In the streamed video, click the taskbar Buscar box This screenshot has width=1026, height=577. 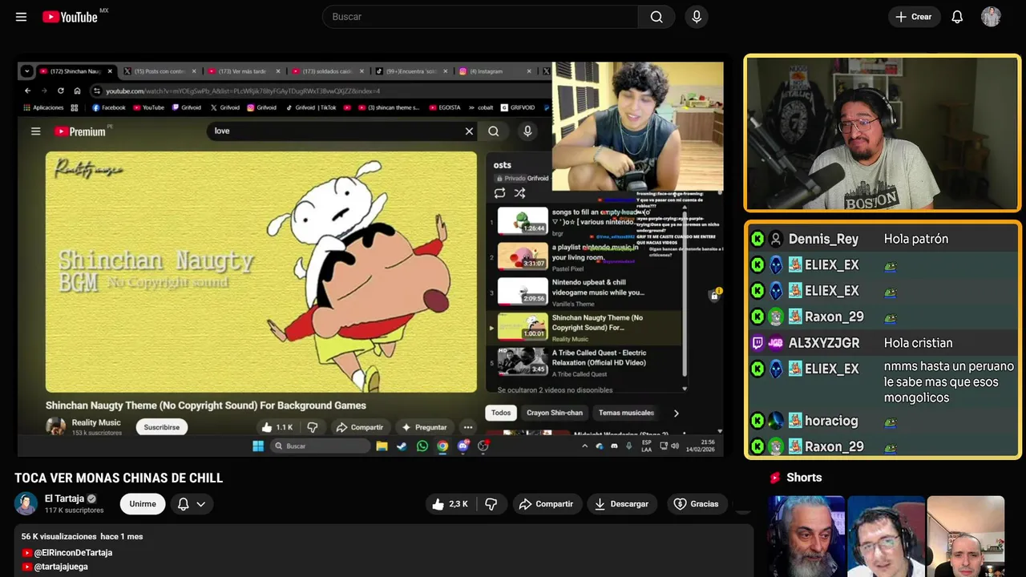pyautogui.click(x=319, y=446)
